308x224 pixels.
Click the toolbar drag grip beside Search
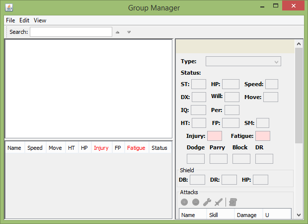point(6,32)
